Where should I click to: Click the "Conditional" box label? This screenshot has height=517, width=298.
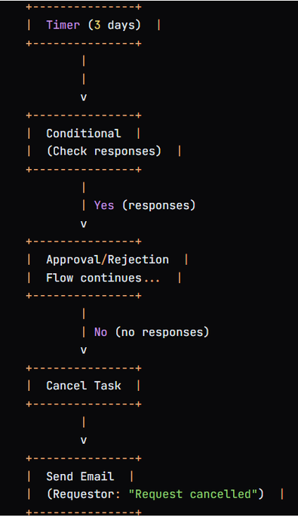(84, 134)
